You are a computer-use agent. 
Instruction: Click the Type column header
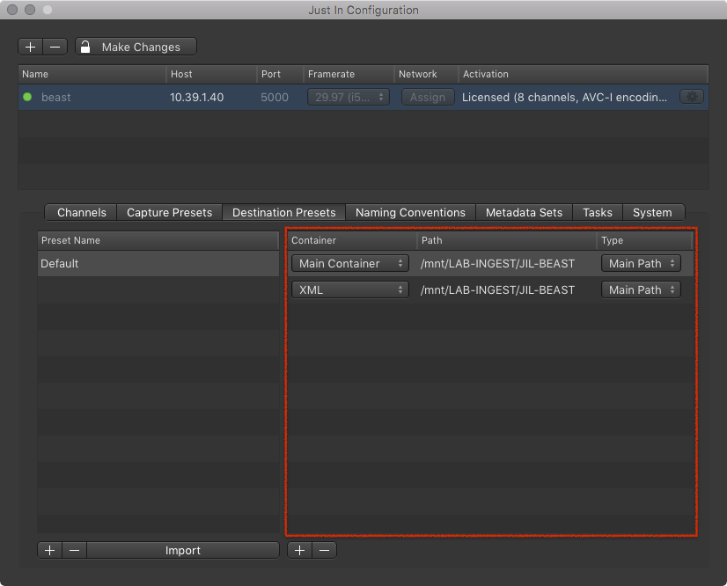click(645, 240)
